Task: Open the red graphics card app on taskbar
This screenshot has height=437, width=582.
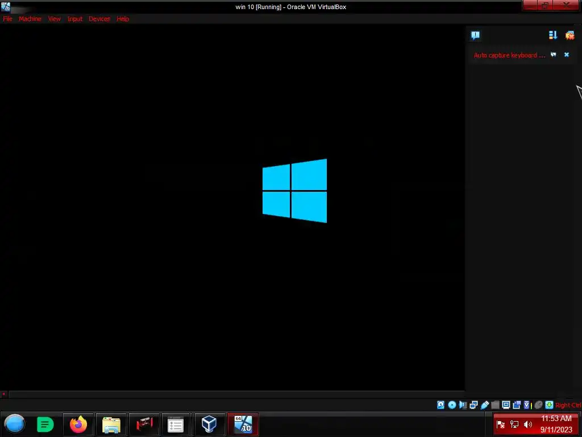Action: [144, 424]
